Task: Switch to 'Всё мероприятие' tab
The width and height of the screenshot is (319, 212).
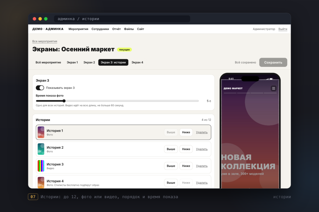Action: [48, 62]
